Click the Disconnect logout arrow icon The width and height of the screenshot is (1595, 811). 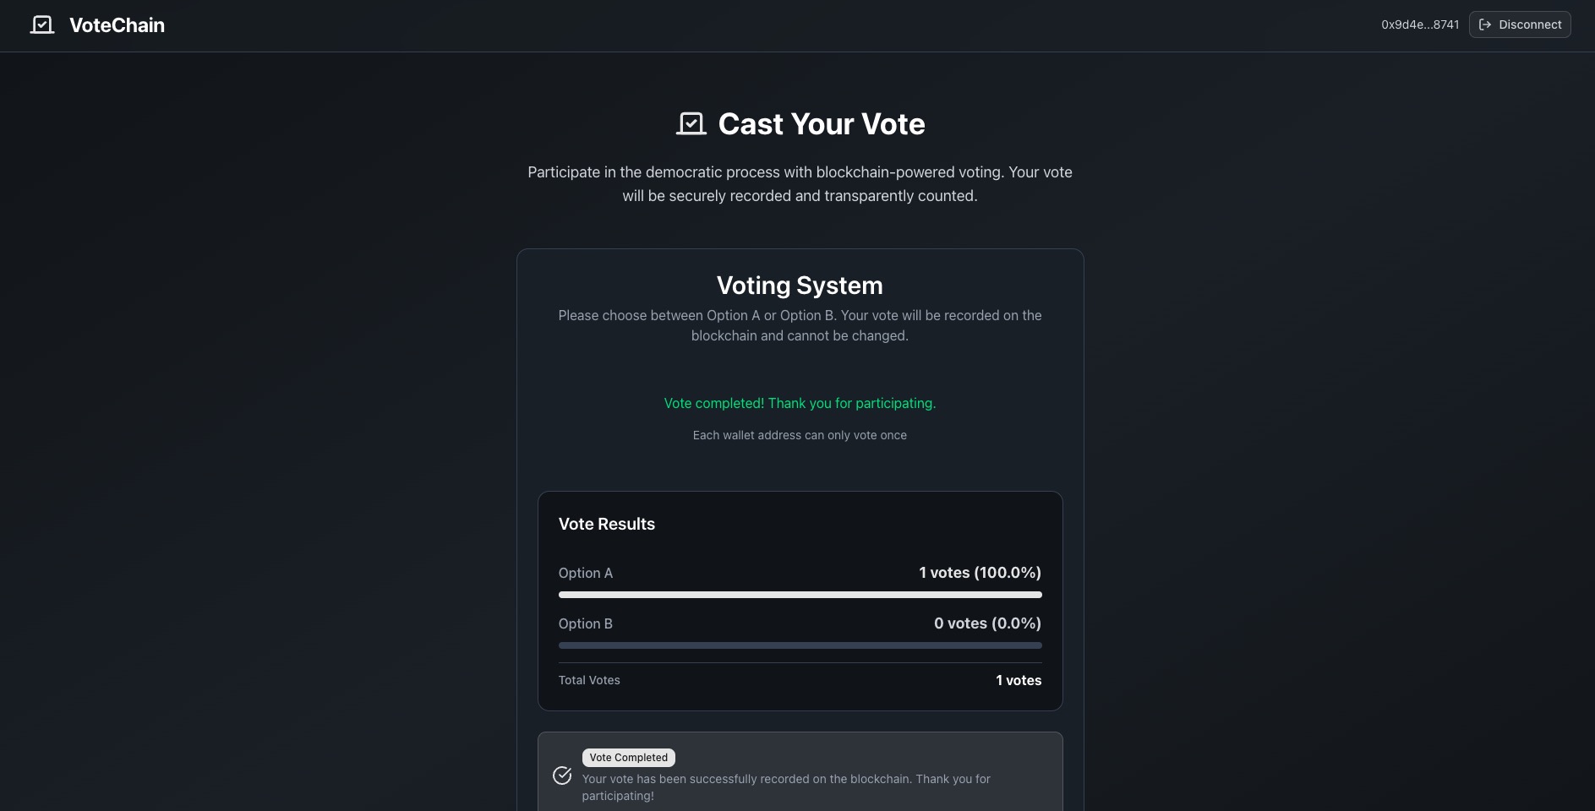tap(1485, 24)
